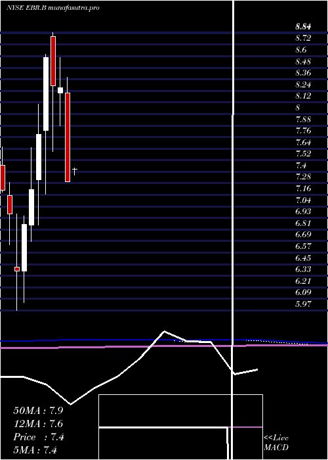
Task: Click the 50MA : 7.9 label
Action: tap(38, 410)
